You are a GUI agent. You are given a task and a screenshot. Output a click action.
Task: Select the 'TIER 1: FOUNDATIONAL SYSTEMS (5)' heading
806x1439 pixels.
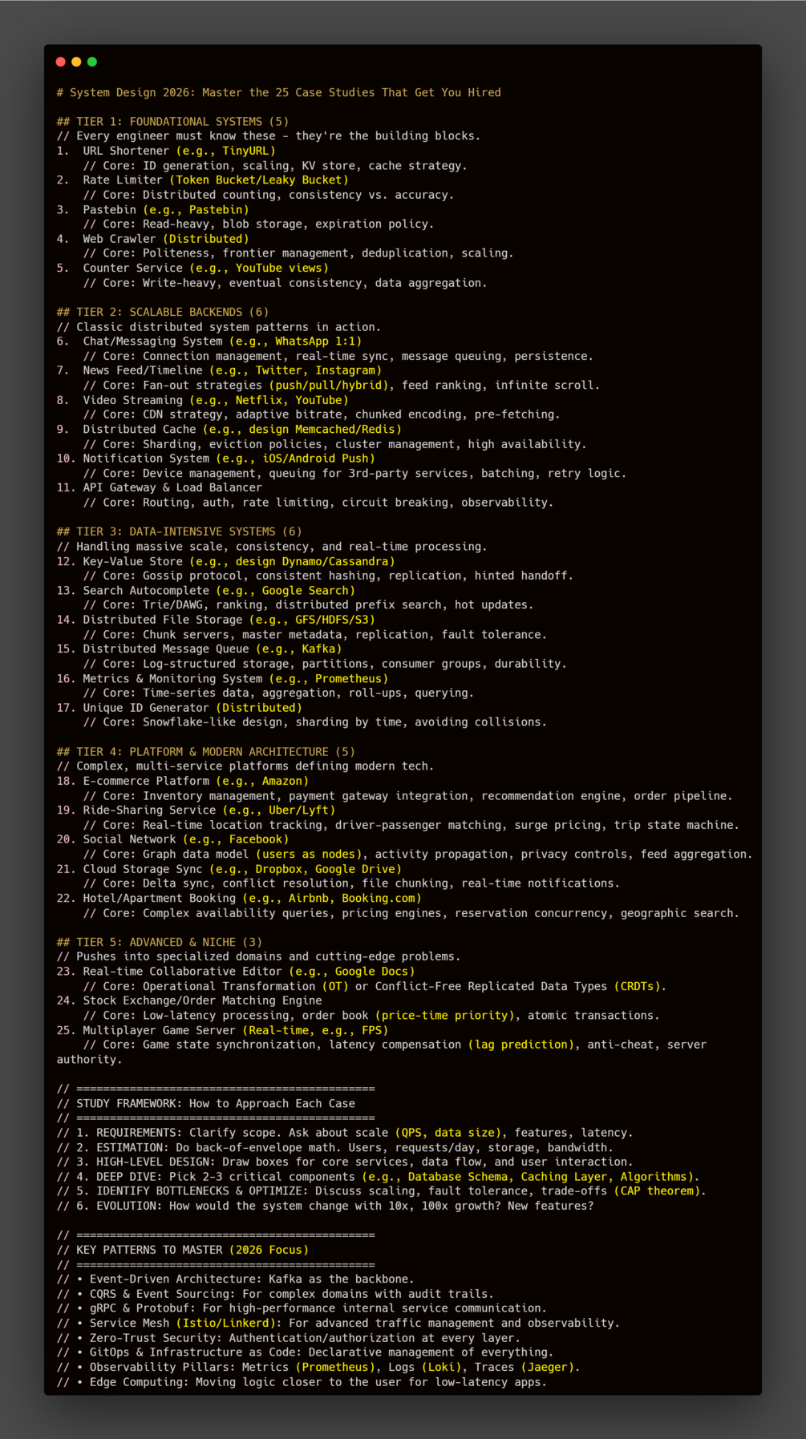click(172, 122)
